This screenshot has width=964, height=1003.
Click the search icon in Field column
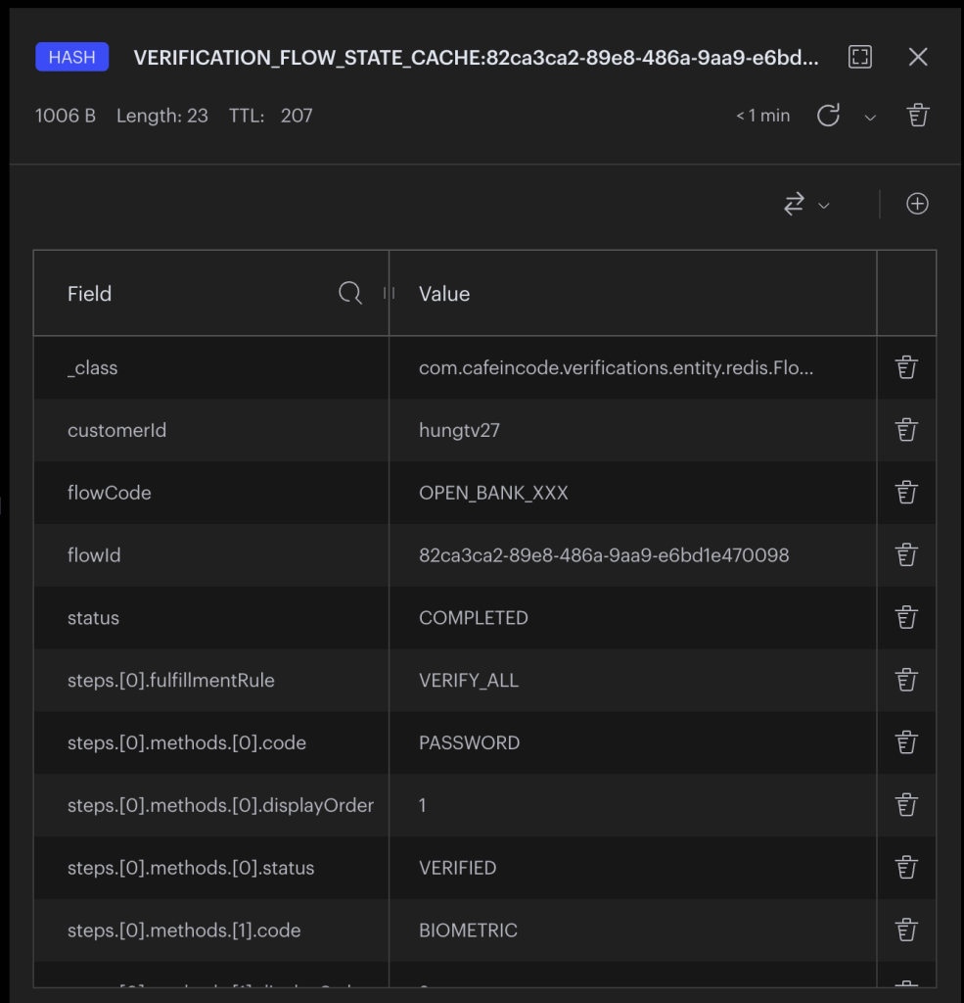pos(349,293)
